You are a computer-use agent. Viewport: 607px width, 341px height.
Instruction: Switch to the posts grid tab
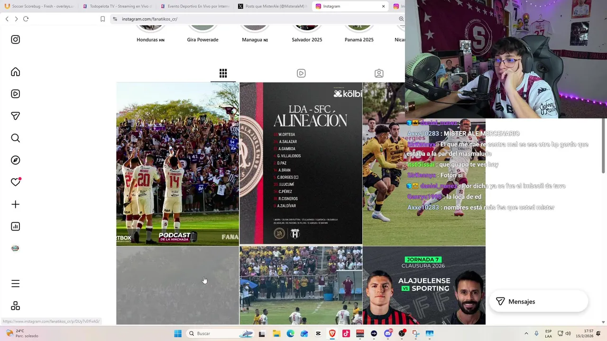pos(223,73)
